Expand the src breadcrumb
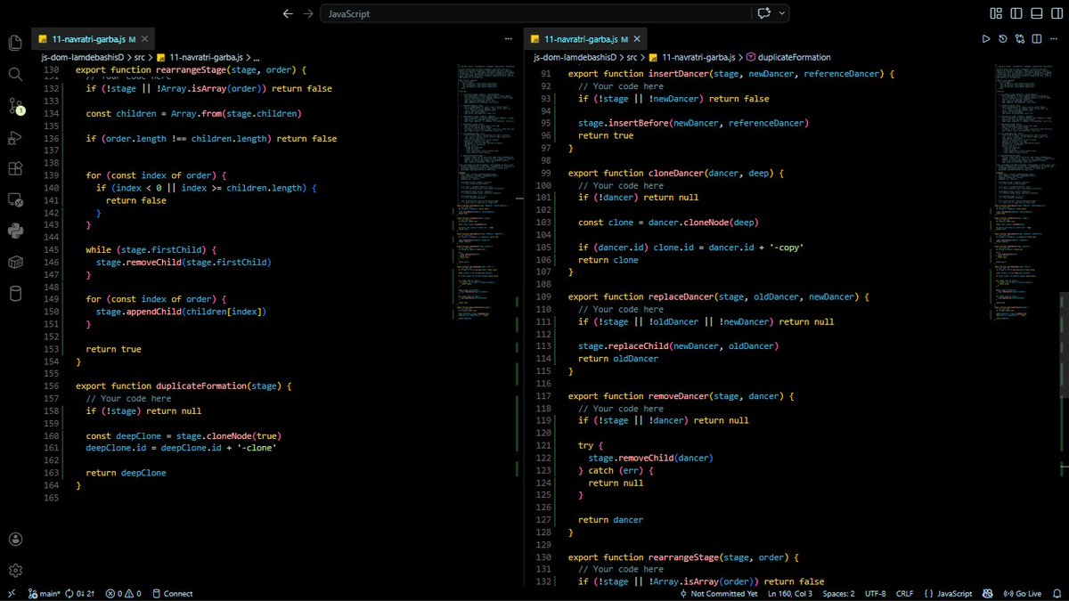Viewport: 1069px width, 601px height. [x=138, y=56]
